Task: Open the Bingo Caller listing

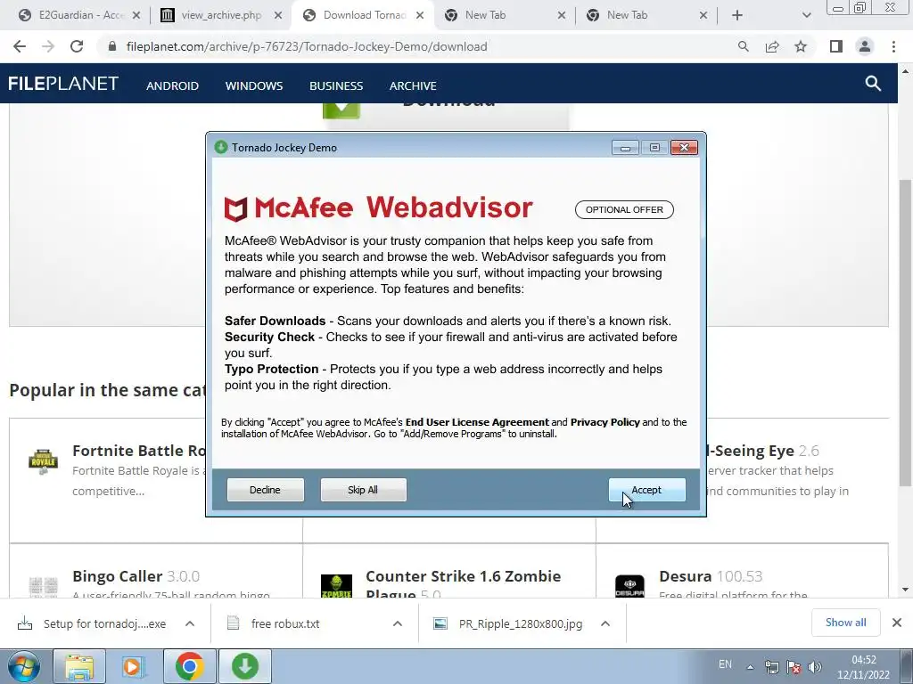Action: (x=117, y=576)
